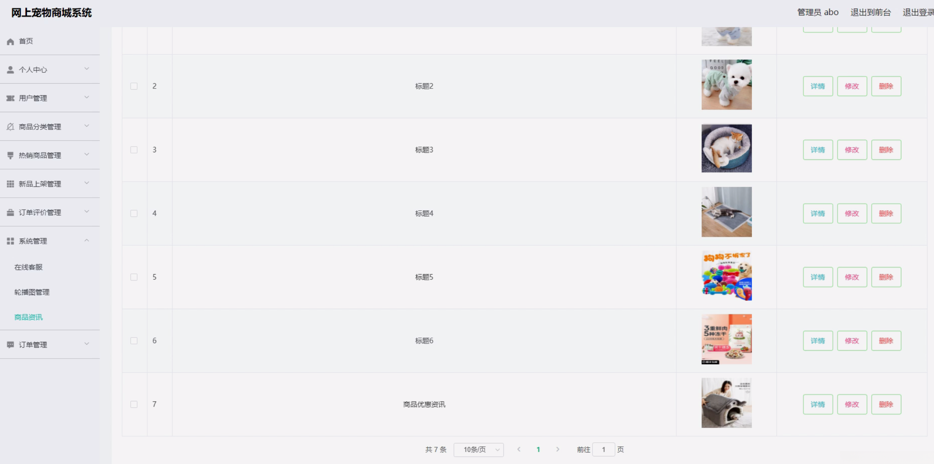Click the chat icon for 订单管理
Viewport: 934px width, 464px height.
(x=11, y=345)
